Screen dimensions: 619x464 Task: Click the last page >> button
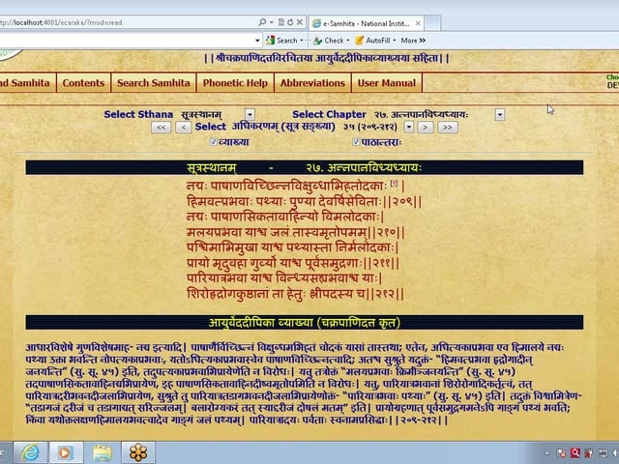(x=447, y=127)
